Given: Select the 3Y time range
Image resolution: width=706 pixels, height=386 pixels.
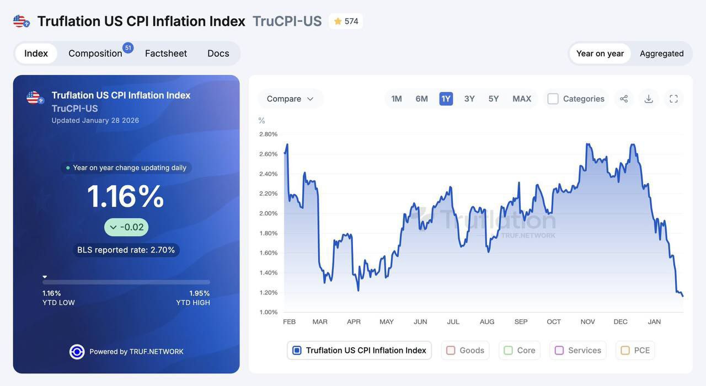Looking at the screenshot, I should (469, 99).
